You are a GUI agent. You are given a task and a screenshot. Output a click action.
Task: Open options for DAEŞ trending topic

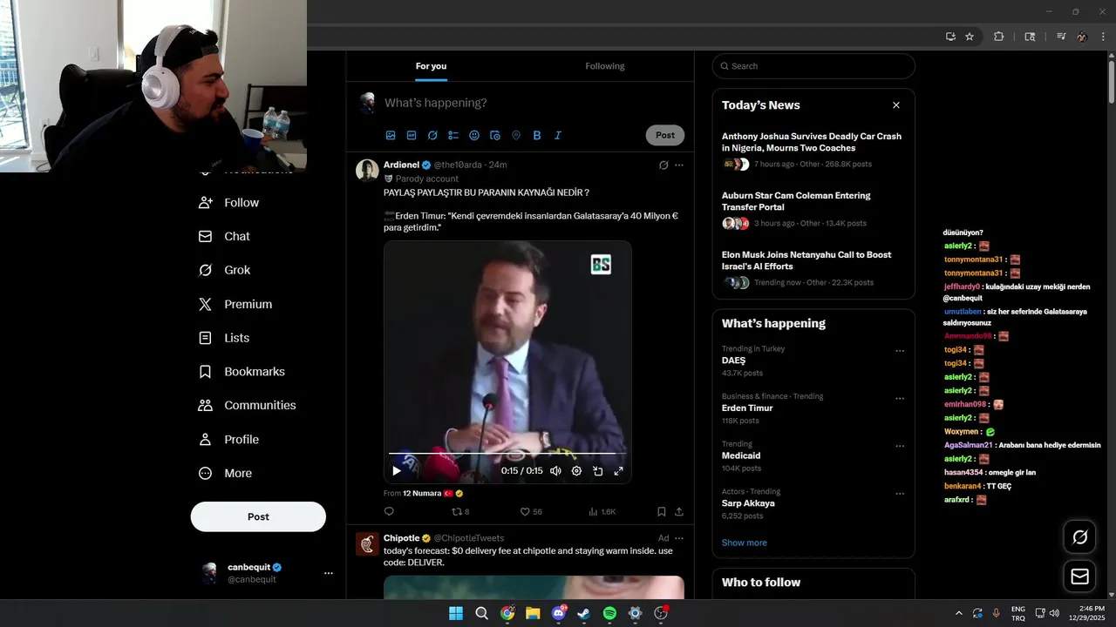pos(900,351)
